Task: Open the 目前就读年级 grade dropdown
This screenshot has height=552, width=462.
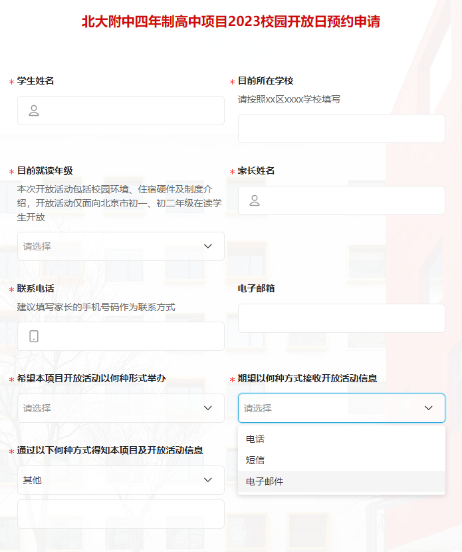Action: click(x=113, y=246)
